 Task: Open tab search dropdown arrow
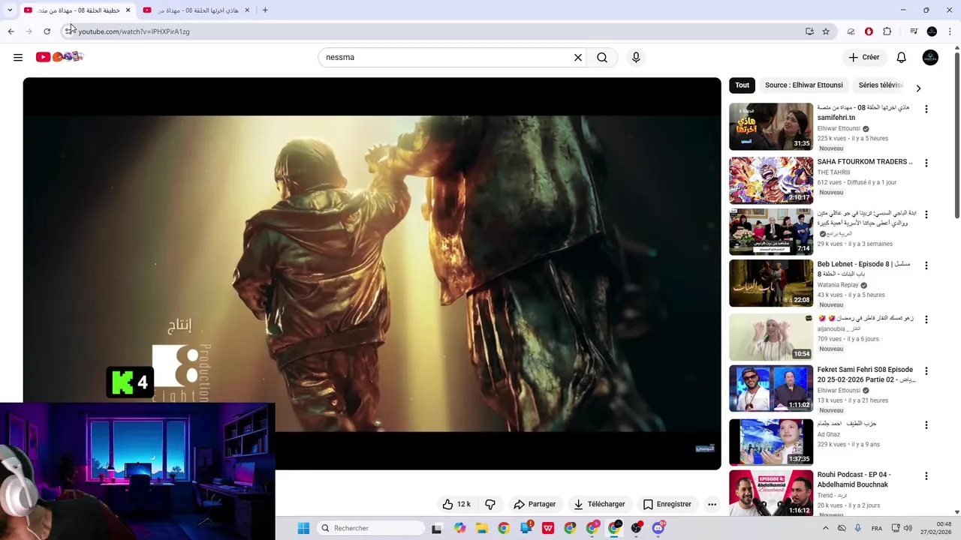pyautogui.click(x=10, y=10)
